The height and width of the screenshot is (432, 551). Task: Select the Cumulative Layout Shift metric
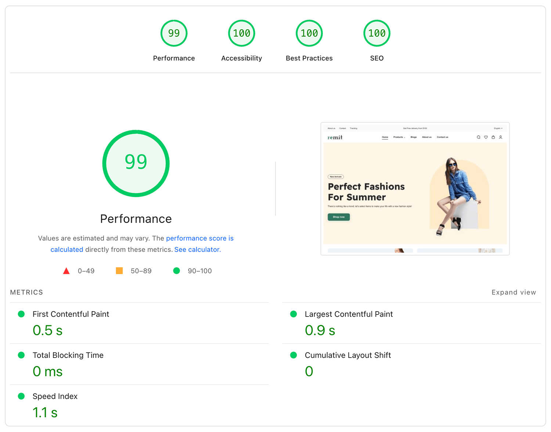[347, 355]
